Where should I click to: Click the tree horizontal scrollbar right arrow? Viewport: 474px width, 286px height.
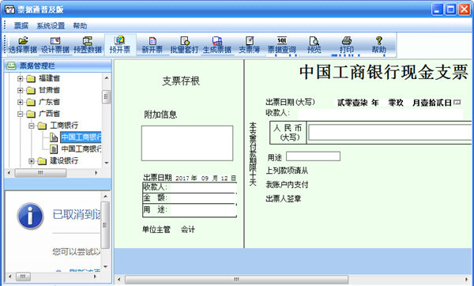pyautogui.click(x=96, y=173)
